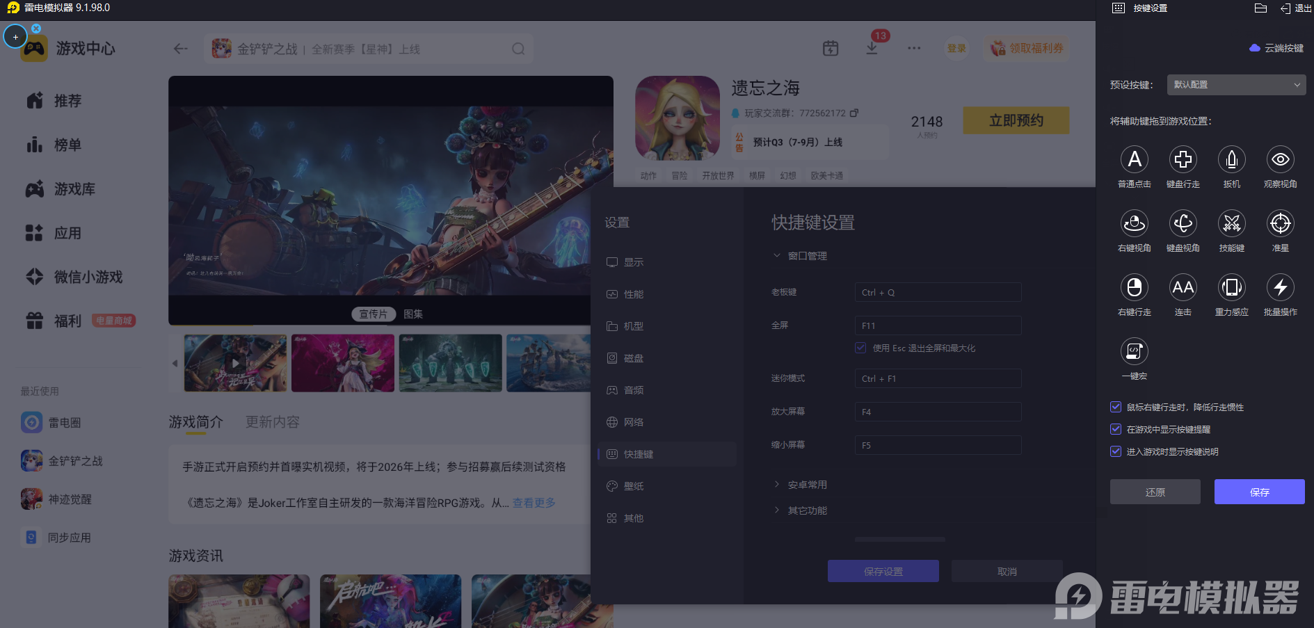Copy the player group number 772562172
The width and height of the screenshot is (1314, 628).
(854, 113)
